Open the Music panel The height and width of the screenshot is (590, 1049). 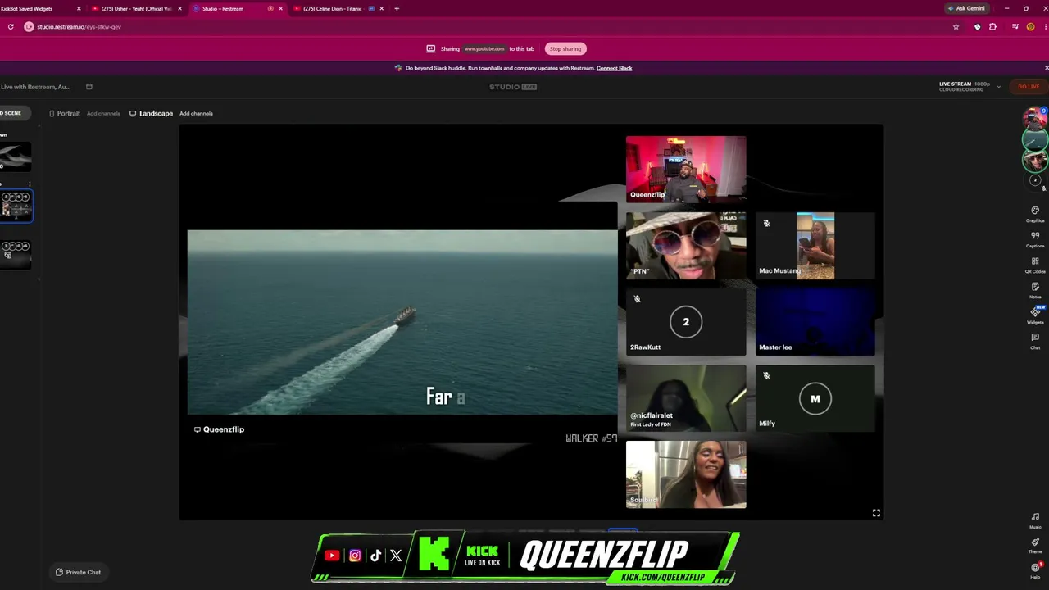[x=1035, y=520]
